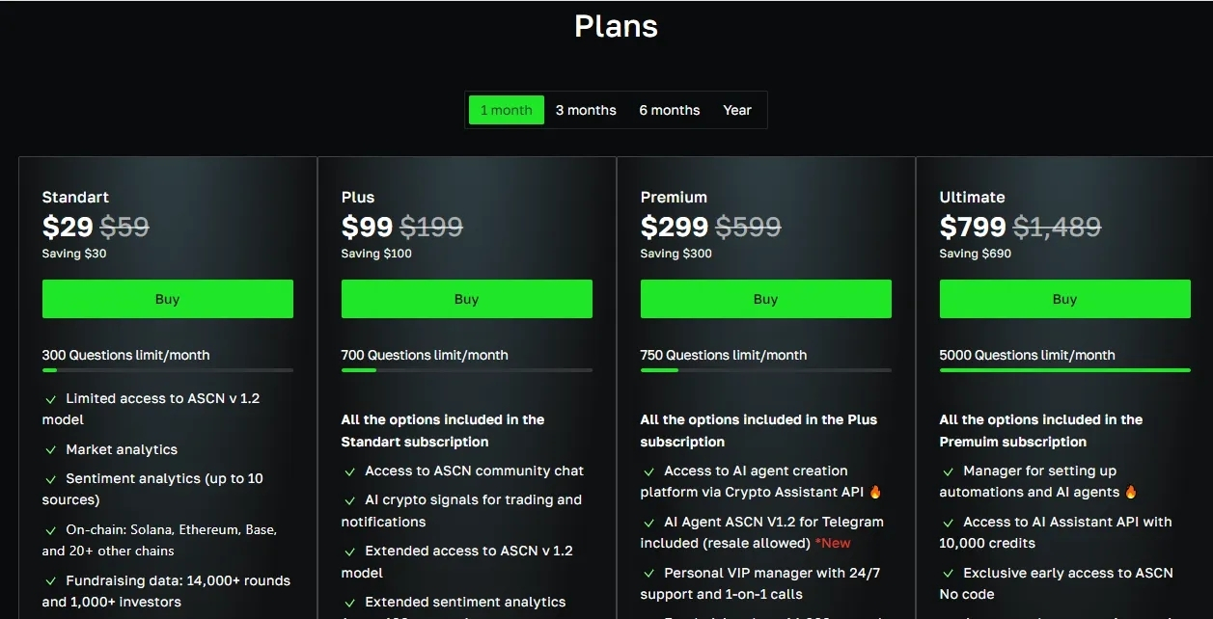Buy the Ultimate plan
The width and height of the screenshot is (1213, 619).
pos(1064,299)
